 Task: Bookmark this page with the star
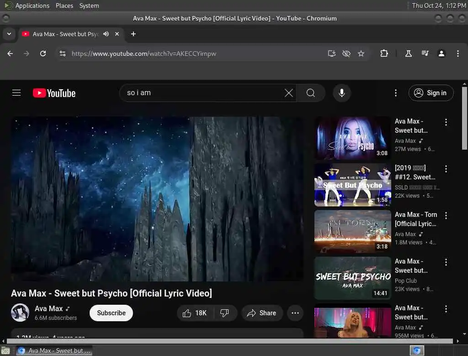click(361, 54)
